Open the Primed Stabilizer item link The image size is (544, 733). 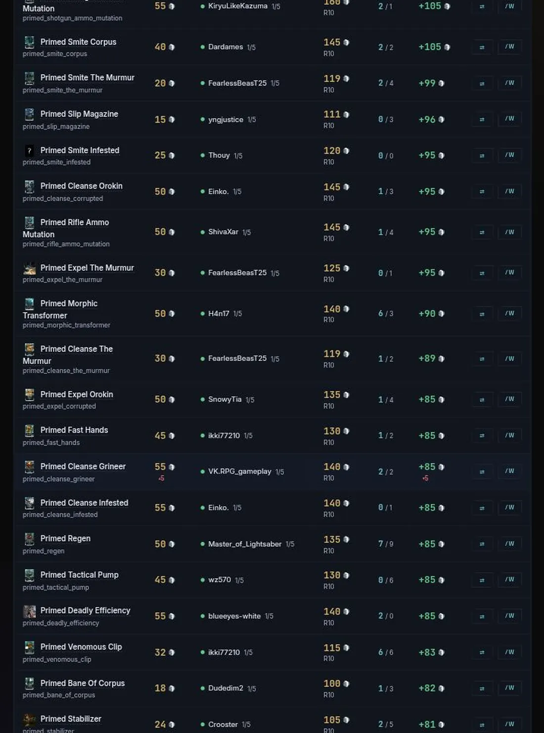coord(71,719)
